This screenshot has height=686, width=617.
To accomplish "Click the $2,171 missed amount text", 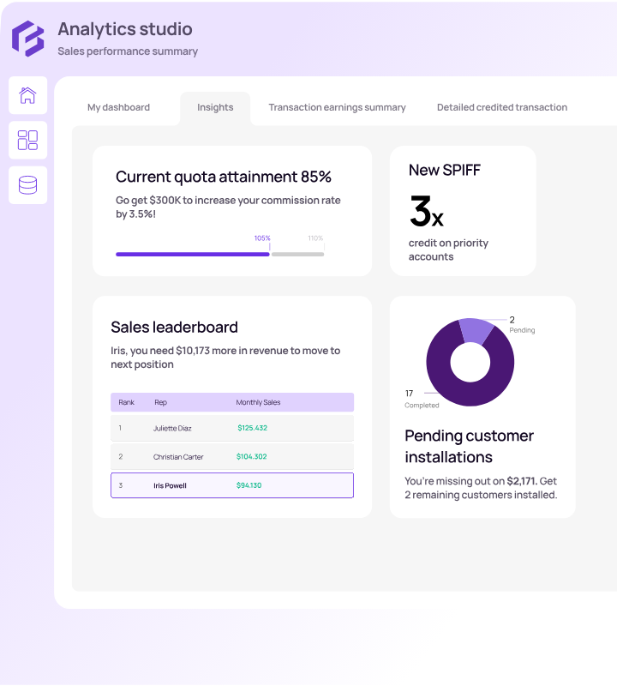I will pos(522,481).
